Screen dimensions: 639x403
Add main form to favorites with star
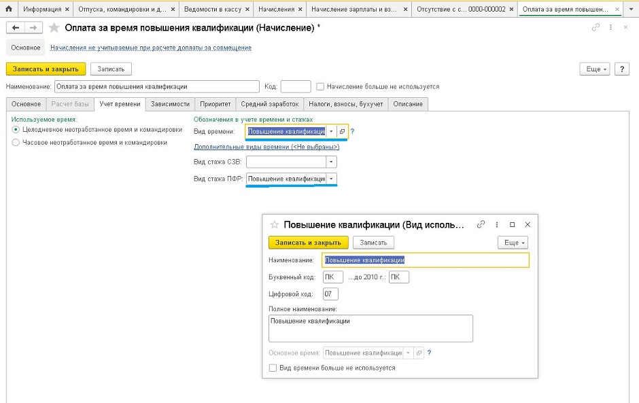pyautogui.click(x=54, y=28)
